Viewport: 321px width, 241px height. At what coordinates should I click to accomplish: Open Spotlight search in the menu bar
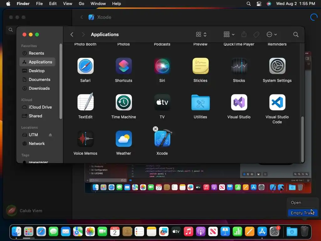(249, 4)
